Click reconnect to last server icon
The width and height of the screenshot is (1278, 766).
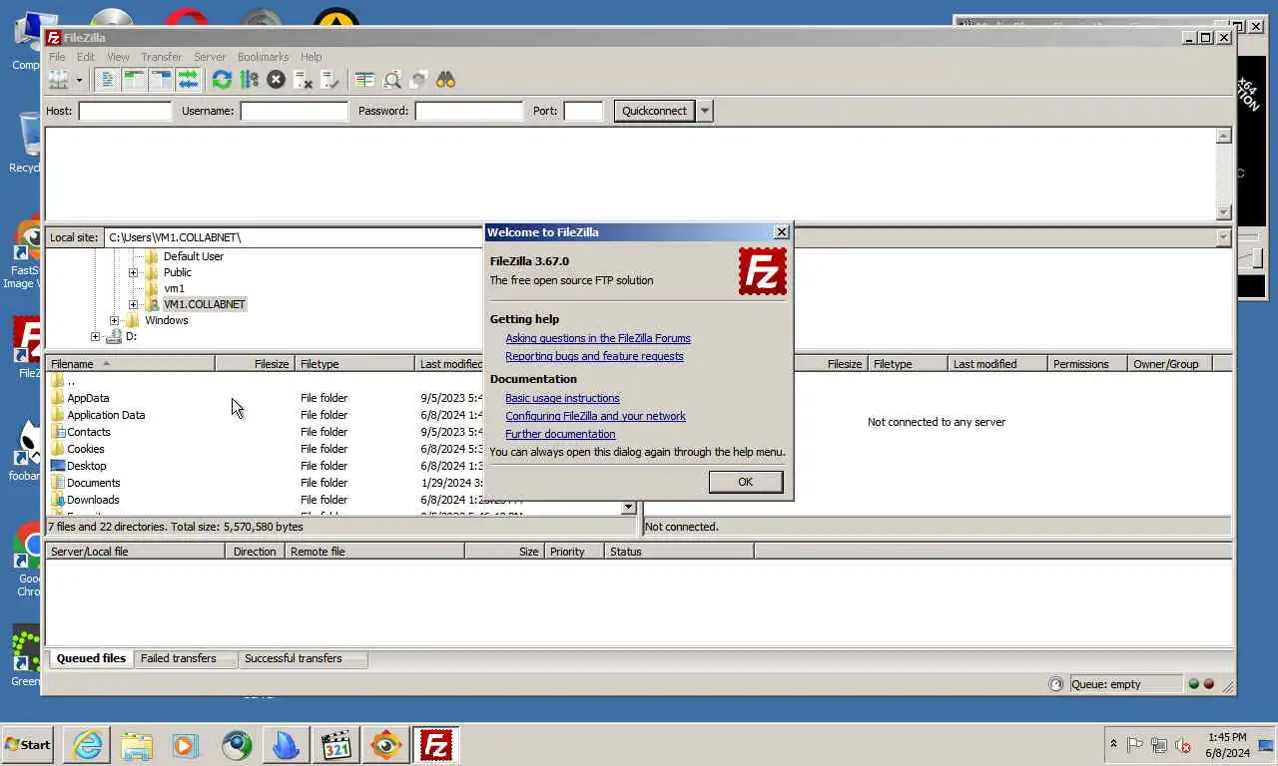pyautogui.click(x=330, y=80)
